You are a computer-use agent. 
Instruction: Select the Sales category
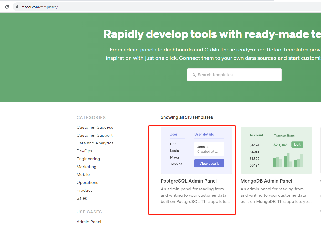click(82, 198)
